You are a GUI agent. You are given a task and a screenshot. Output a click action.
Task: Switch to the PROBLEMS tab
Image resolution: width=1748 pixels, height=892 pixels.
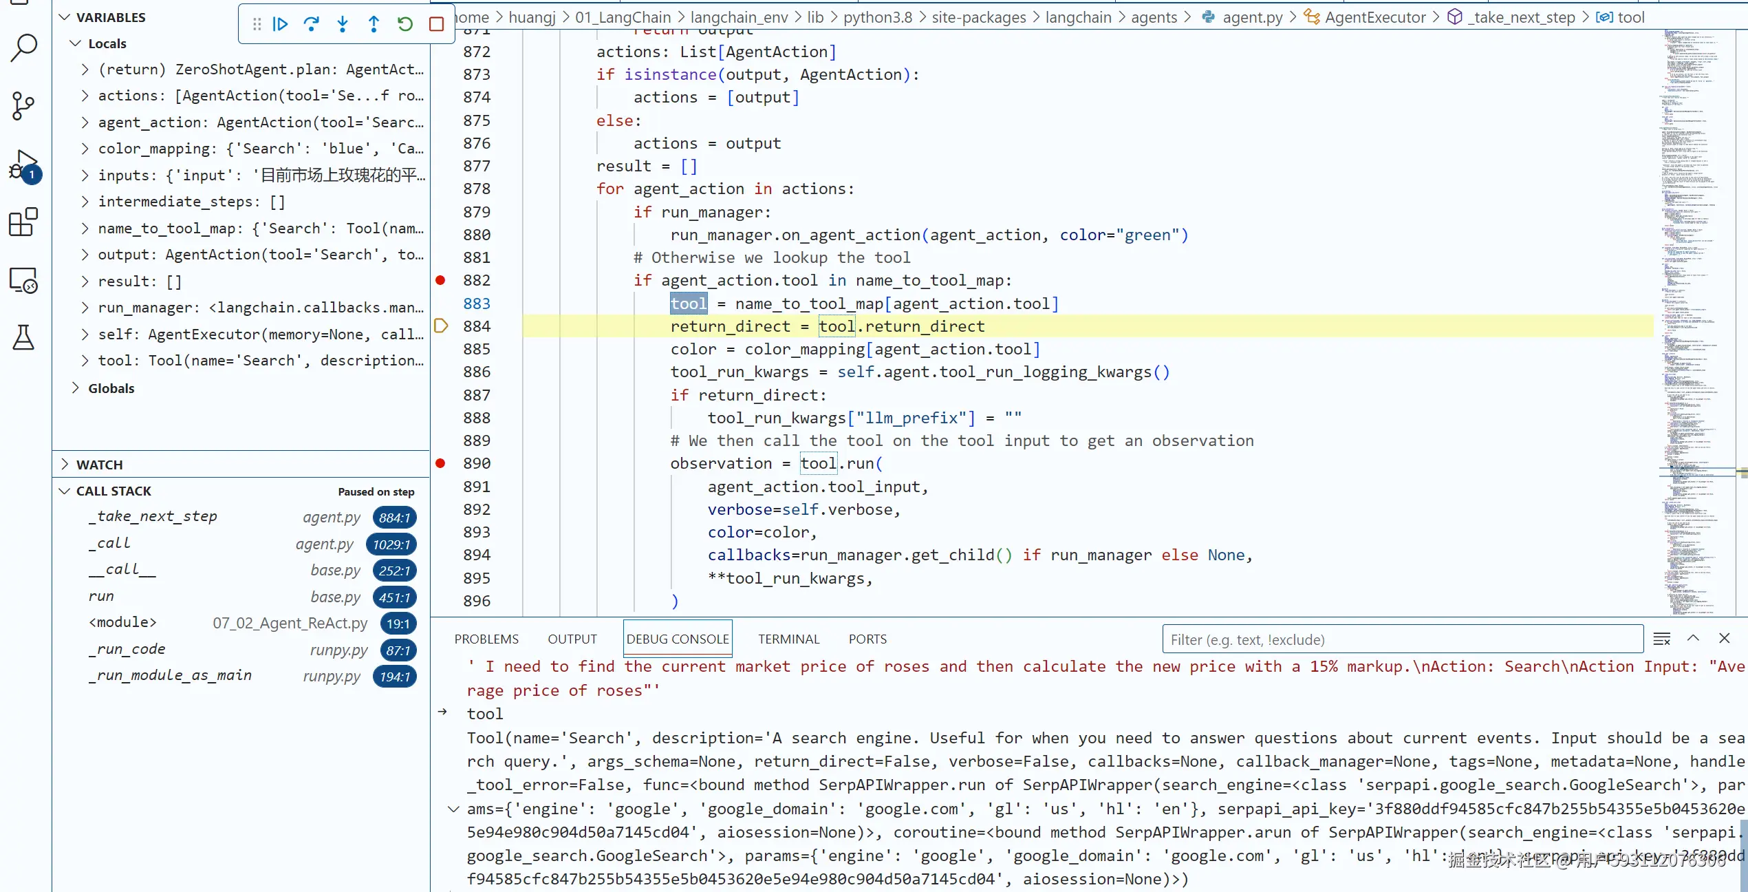coord(486,639)
